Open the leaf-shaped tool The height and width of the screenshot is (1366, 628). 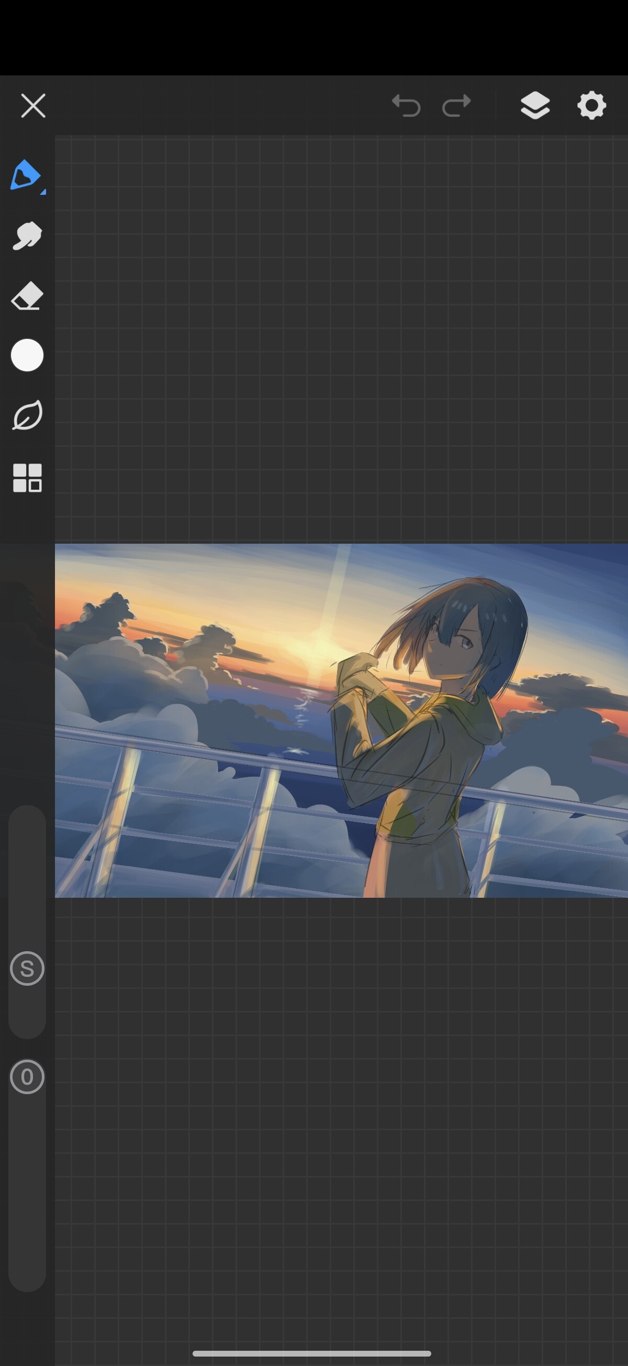pyautogui.click(x=27, y=416)
